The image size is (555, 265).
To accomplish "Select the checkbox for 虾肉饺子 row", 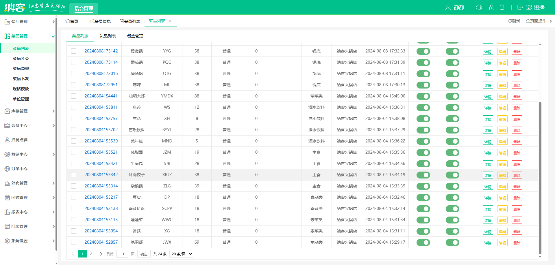I will [x=74, y=175].
